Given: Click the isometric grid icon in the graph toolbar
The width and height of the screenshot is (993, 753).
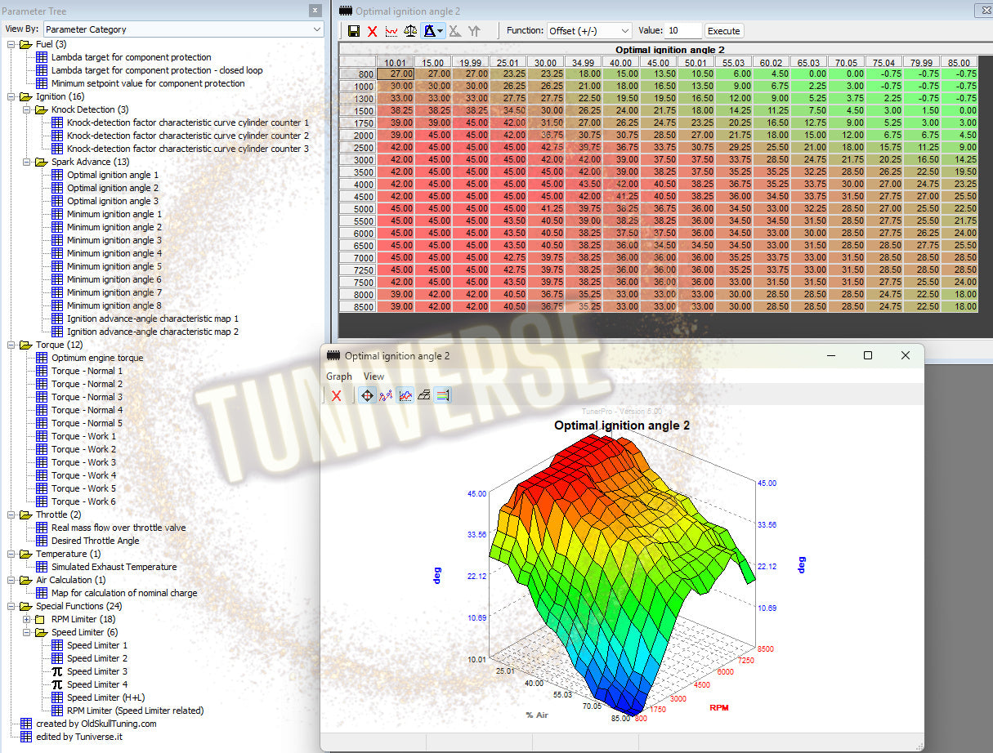Looking at the screenshot, I should click(x=423, y=395).
